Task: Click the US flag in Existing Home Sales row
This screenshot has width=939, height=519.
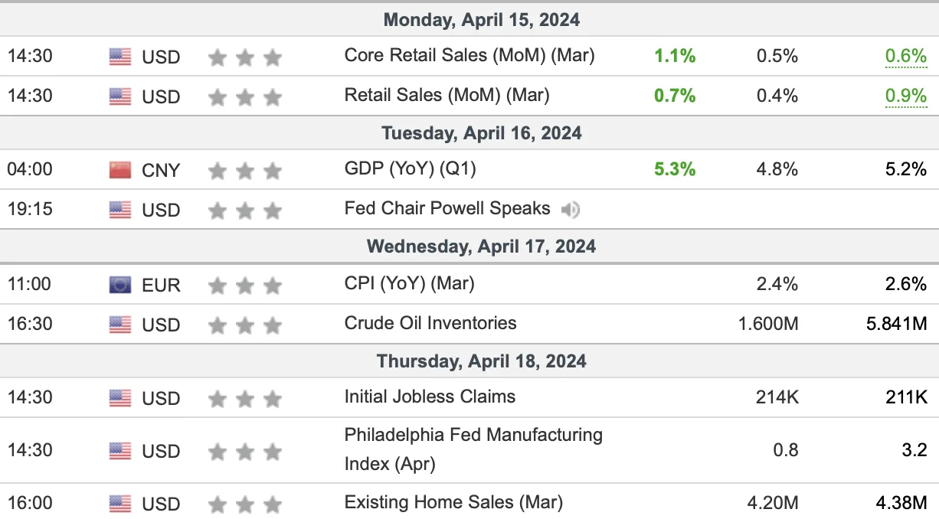Action: click(x=120, y=504)
